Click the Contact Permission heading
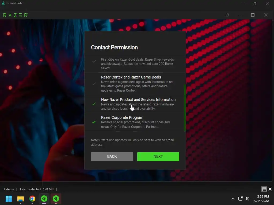 (x=114, y=48)
